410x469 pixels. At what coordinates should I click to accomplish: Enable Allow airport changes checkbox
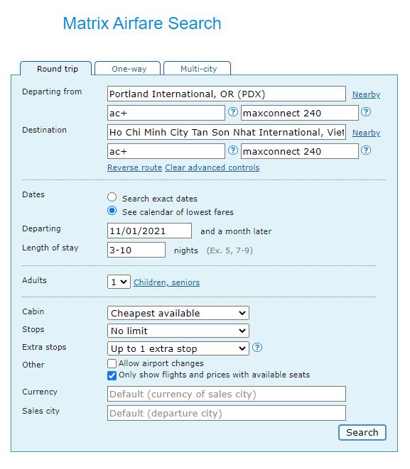click(112, 364)
